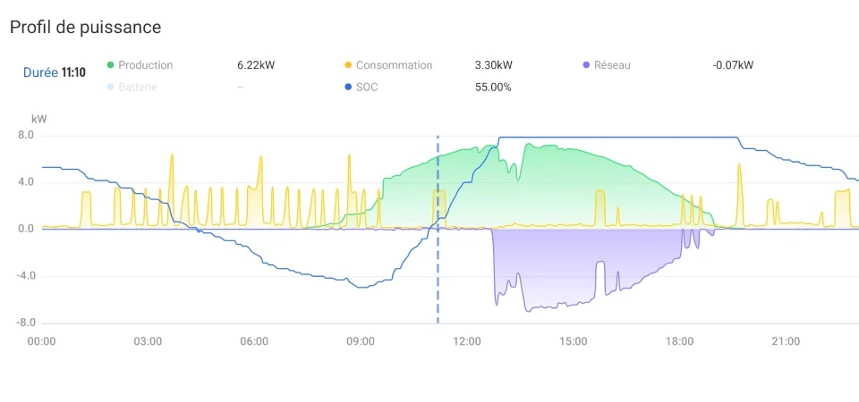This screenshot has width=859, height=402.
Task: Click the Réseau legend label
Action: (x=612, y=65)
